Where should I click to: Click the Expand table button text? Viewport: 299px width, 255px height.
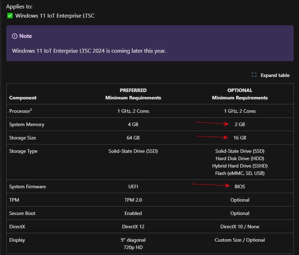pyautogui.click(x=275, y=75)
